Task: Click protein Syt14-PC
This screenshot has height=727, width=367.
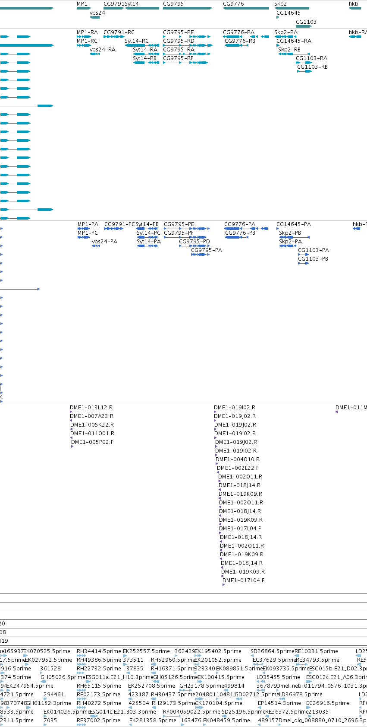Action: click(x=149, y=233)
